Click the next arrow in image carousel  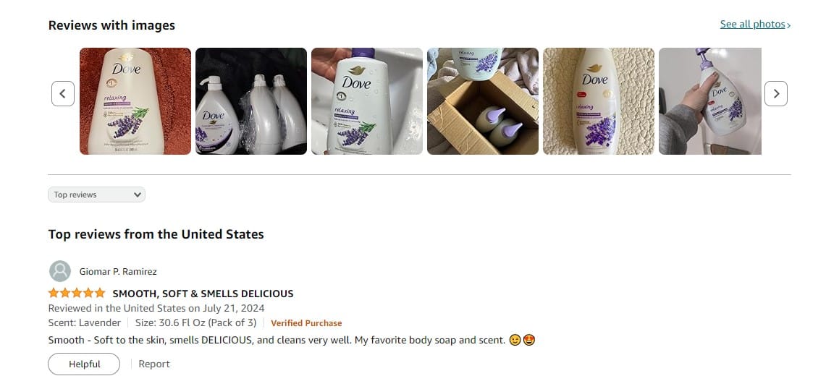(776, 94)
